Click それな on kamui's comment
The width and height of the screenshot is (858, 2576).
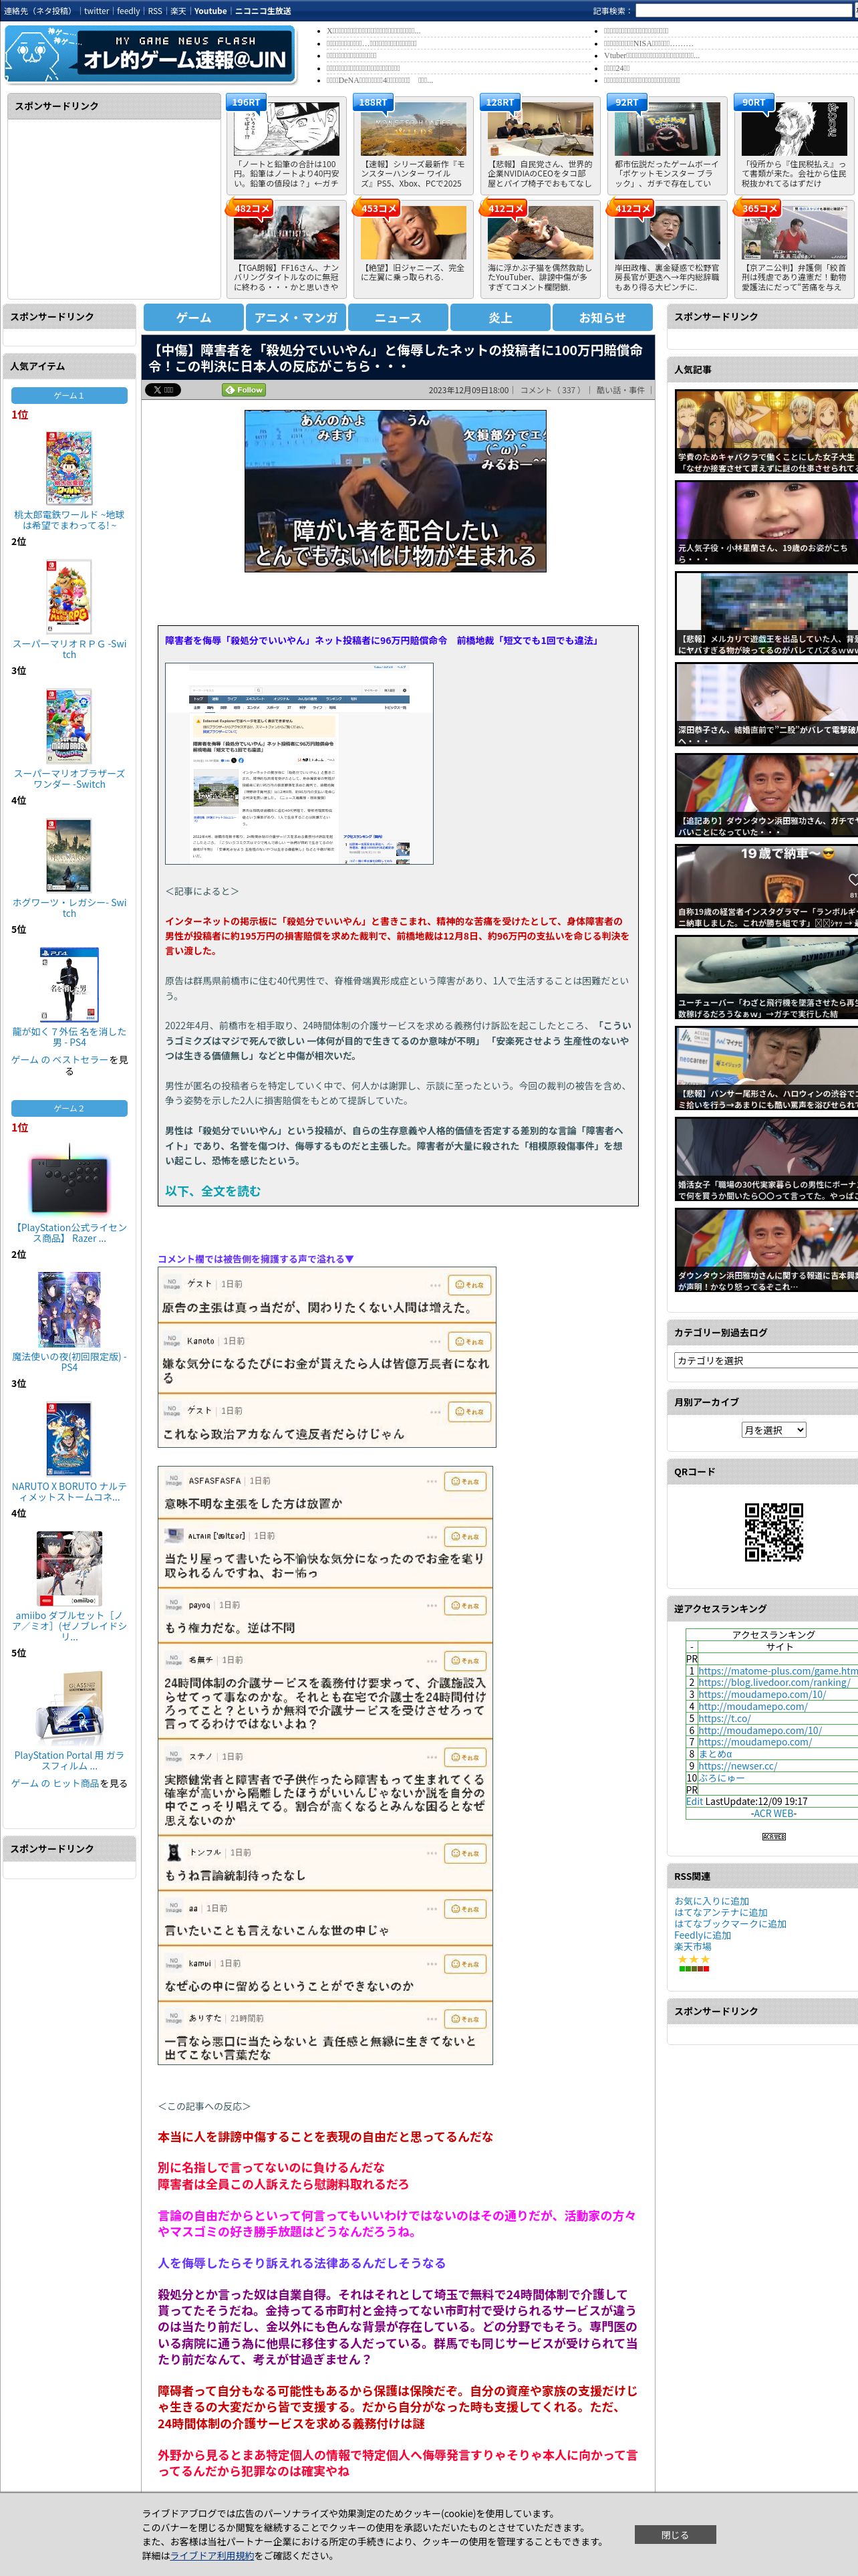point(466,1964)
